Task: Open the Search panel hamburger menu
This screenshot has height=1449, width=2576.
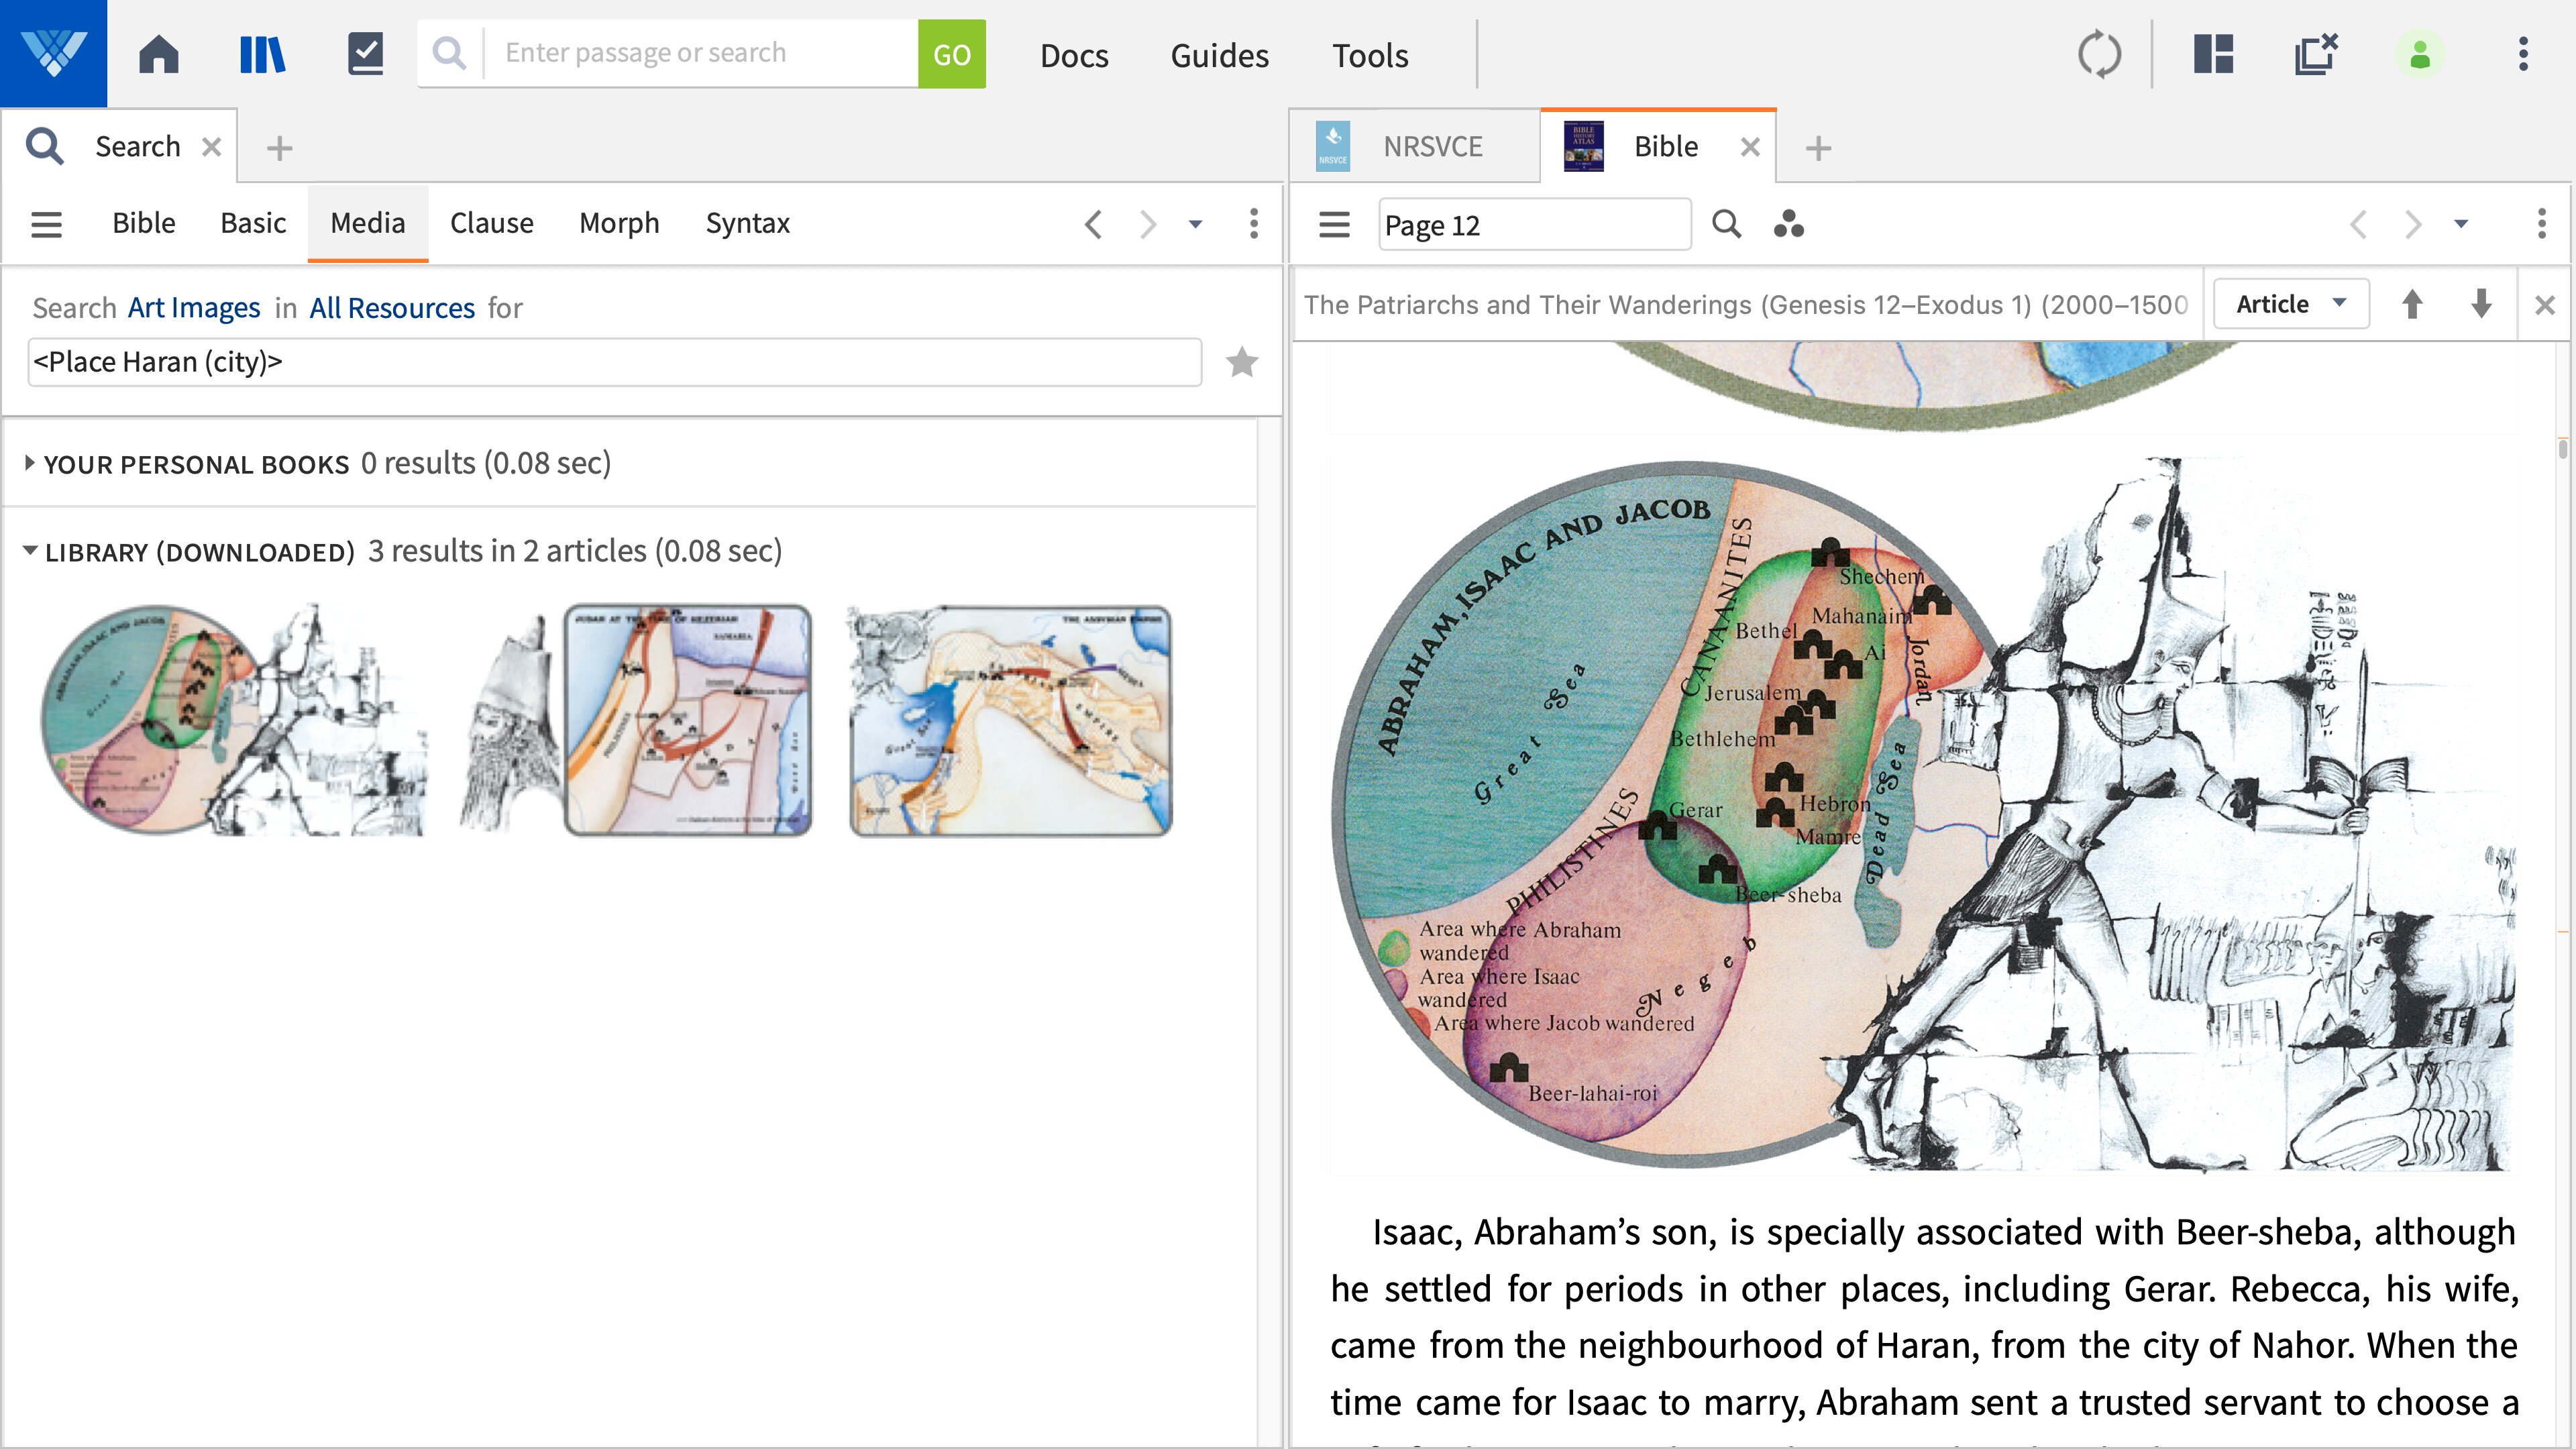Action: tap(46, 224)
